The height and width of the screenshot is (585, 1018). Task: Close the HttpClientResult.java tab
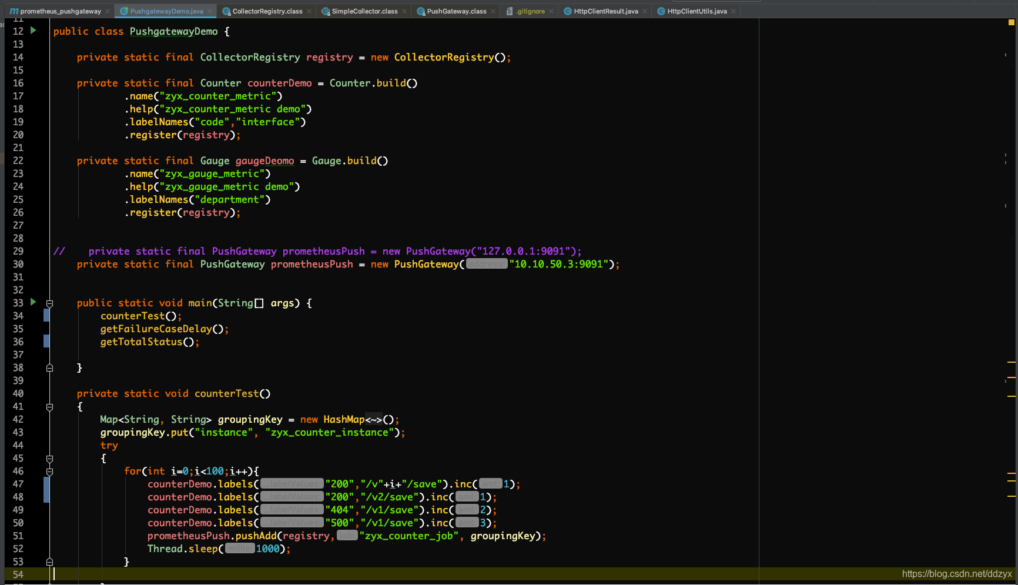pyautogui.click(x=645, y=11)
